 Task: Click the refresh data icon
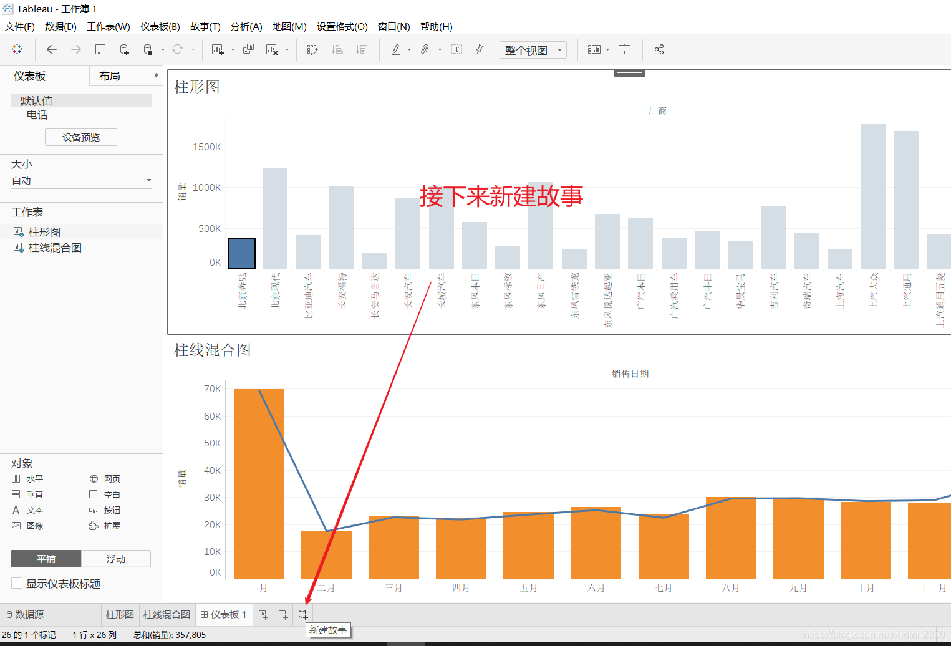click(178, 49)
